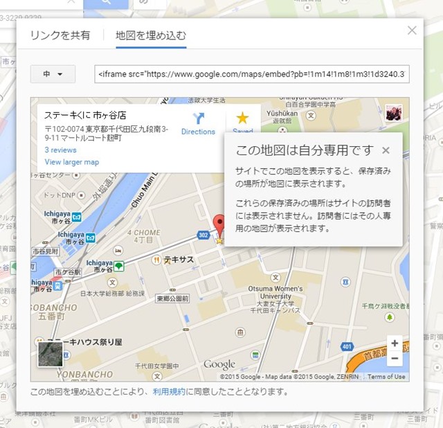Click route 401 road shield
The image size is (443, 428).
coord(347,346)
